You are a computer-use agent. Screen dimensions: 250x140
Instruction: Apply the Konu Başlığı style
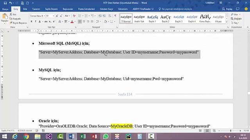[x=205, y=19]
